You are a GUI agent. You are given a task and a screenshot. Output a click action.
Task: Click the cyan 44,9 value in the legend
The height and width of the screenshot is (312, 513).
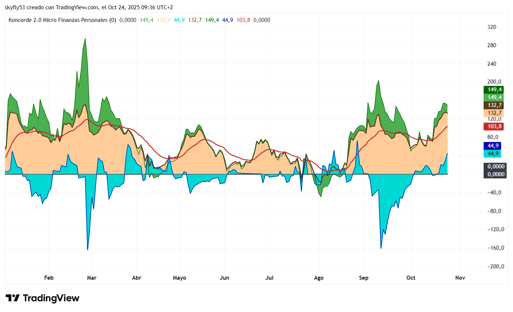pos(179,20)
